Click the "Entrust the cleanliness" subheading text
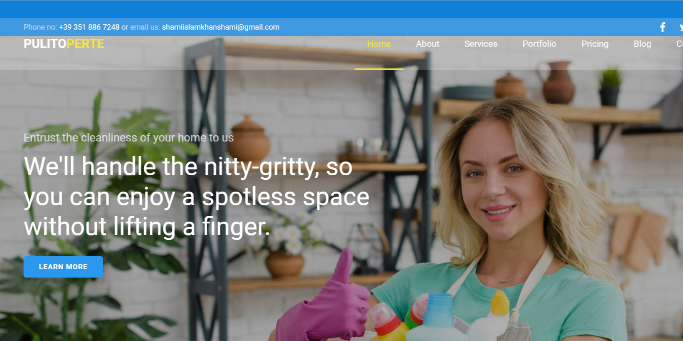The height and width of the screenshot is (341, 683). [129, 138]
